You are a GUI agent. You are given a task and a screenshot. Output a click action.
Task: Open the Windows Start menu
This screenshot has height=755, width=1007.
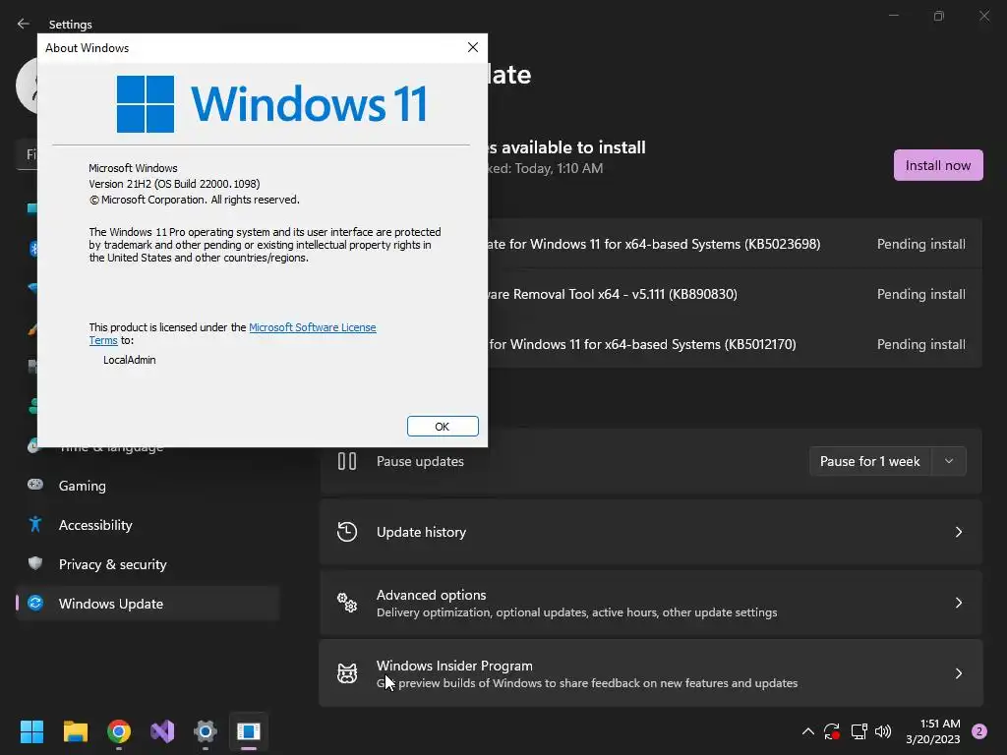tap(31, 731)
